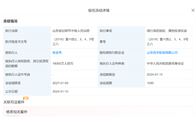The image size is (196, 120).
Task: Click the 2027-01-09 freeze end date
Action: (60, 83)
